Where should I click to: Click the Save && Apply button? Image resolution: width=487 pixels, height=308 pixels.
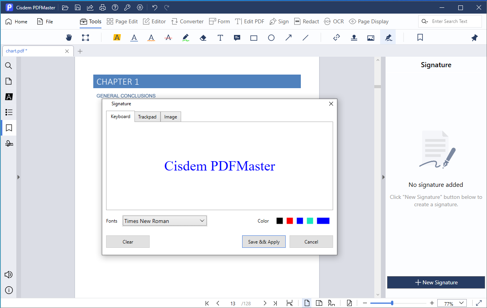click(x=264, y=242)
